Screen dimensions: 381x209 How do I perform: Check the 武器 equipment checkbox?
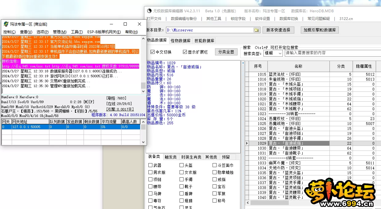pos(150,165)
